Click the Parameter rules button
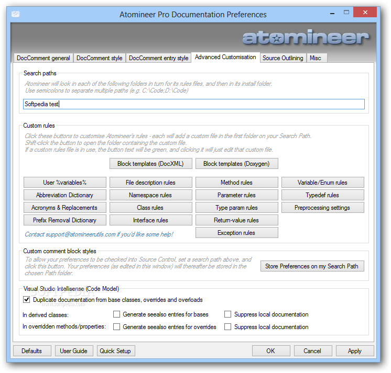 237,195
